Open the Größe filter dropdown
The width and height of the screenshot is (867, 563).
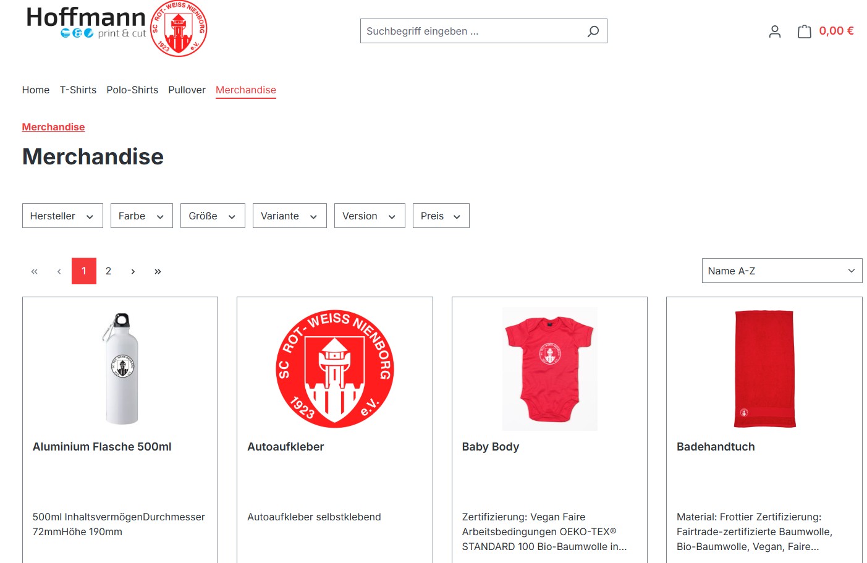[x=213, y=216]
